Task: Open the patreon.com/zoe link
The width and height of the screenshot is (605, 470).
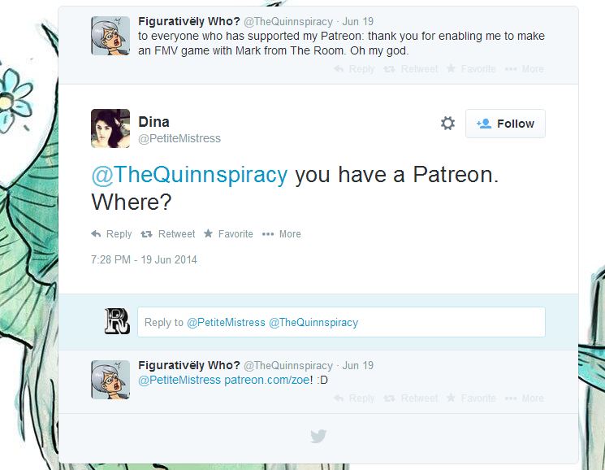Action: (266, 380)
